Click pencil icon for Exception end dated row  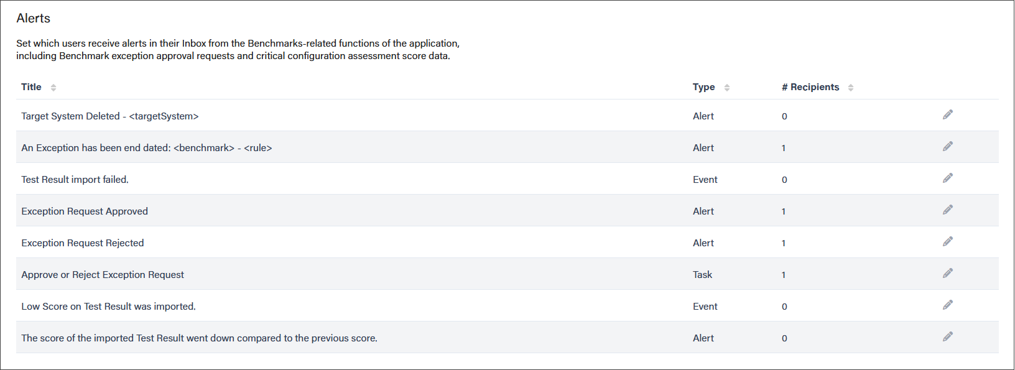pyautogui.click(x=947, y=146)
